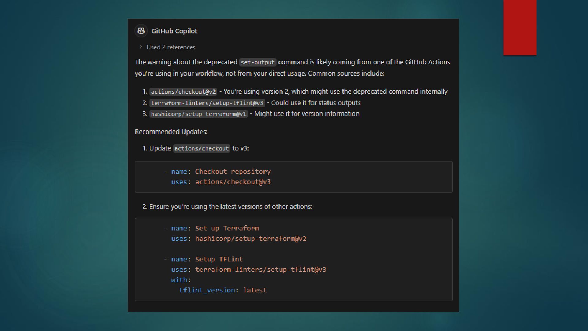Select actions/checkout inline code in step 1
This screenshot has width=588, height=331.
tap(202, 149)
